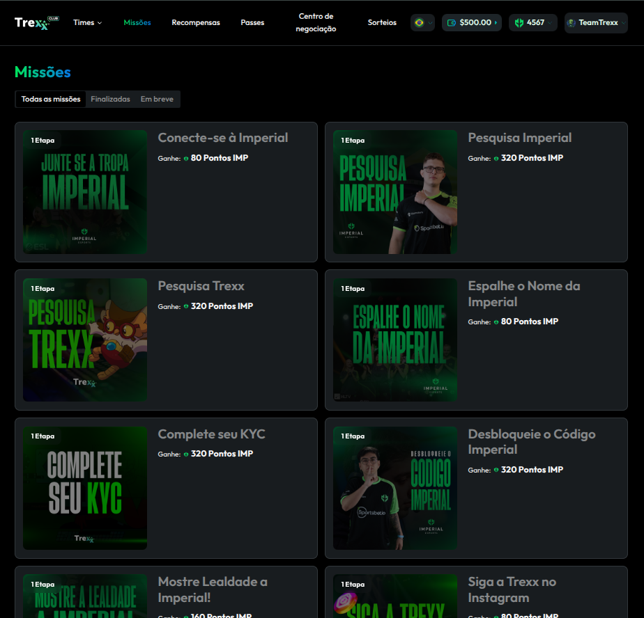Click the points coin icon for Pesquisa Trexx
The height and width of the screenshot is (618, 644).
coord(186,306)
